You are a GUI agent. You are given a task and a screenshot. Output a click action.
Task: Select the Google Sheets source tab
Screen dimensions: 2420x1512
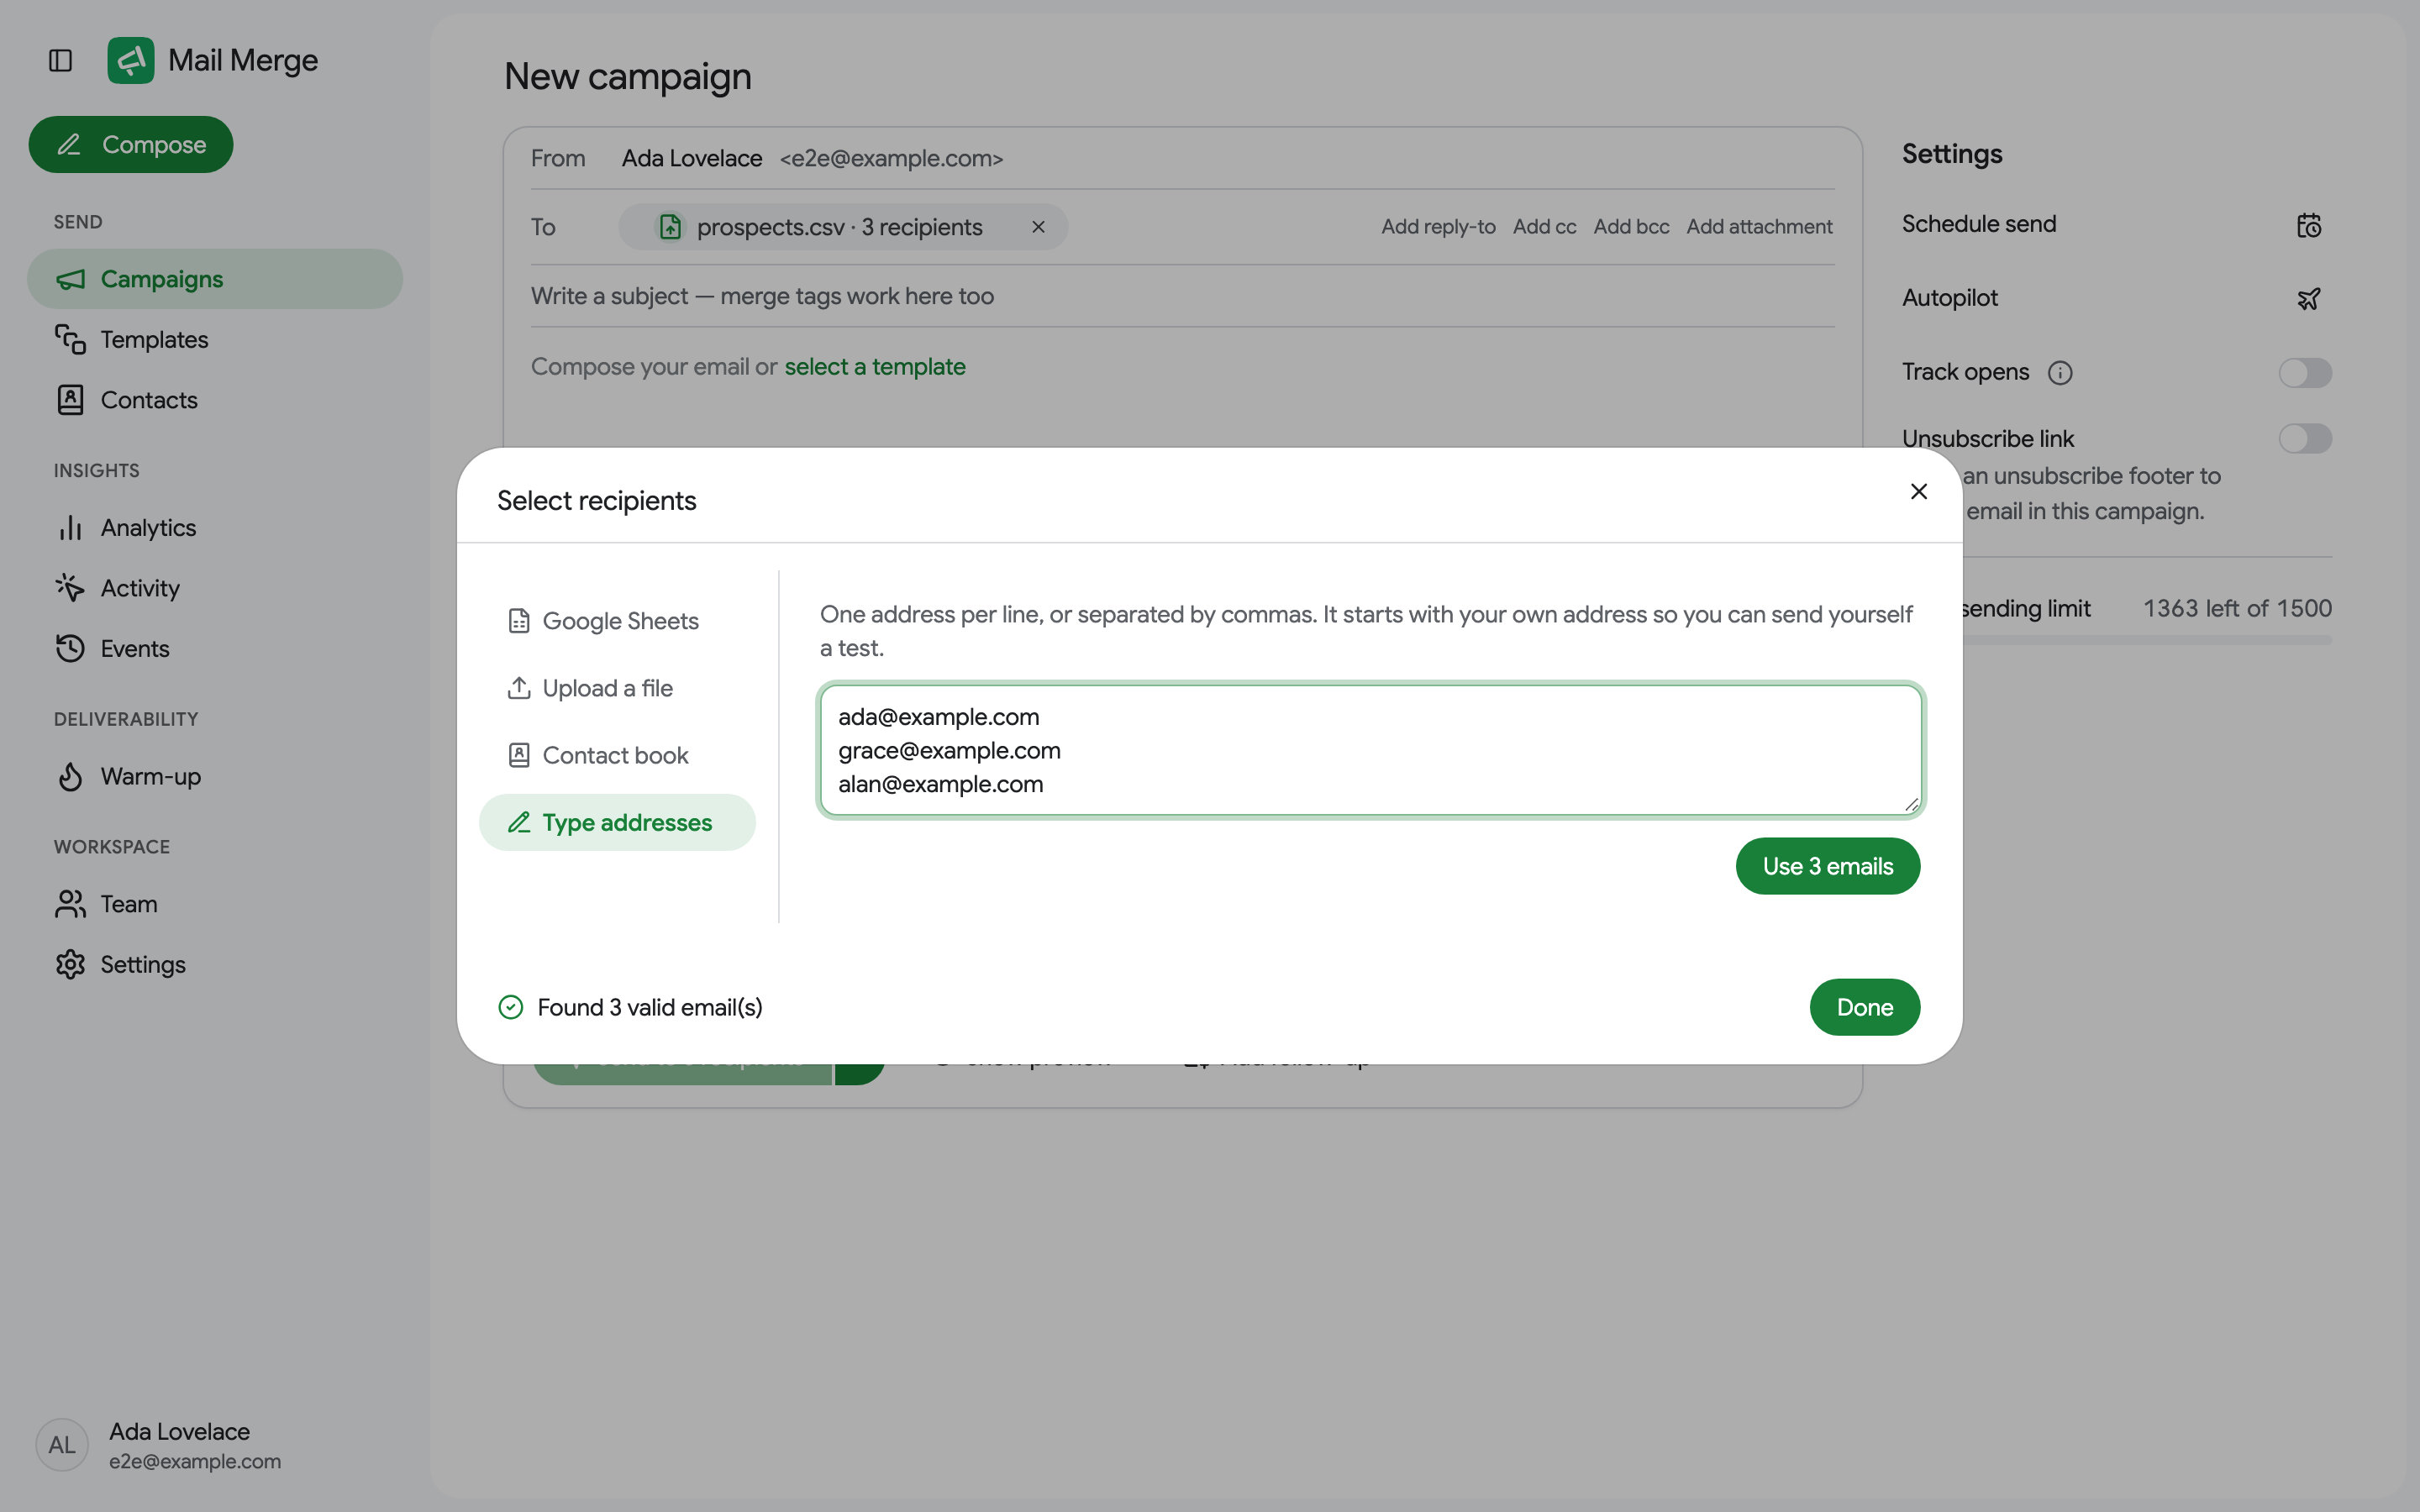click(617, 621)
